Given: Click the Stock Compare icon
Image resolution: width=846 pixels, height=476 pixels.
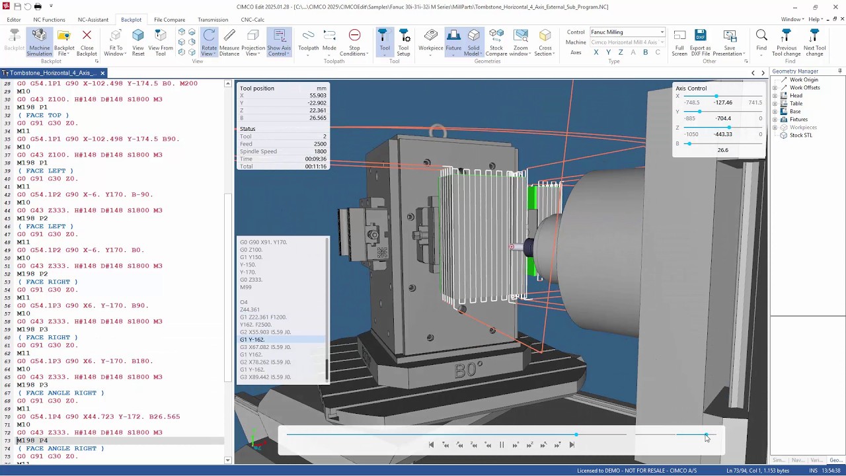Looking at the screenshot, I should point(496,36).
